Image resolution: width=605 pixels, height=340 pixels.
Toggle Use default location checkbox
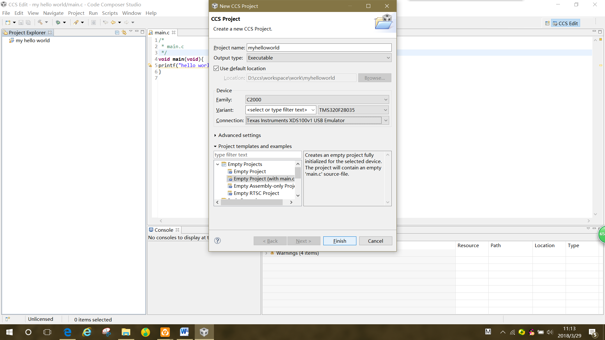point(216,69)
